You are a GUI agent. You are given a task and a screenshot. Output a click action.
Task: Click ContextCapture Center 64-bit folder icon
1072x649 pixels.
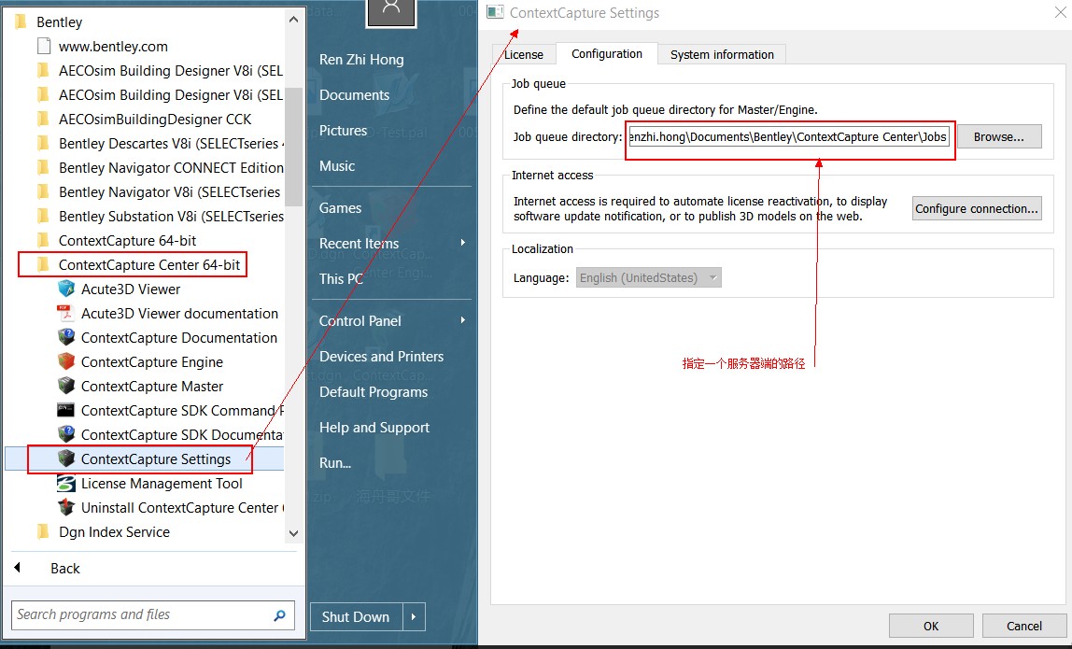(43, 264)
